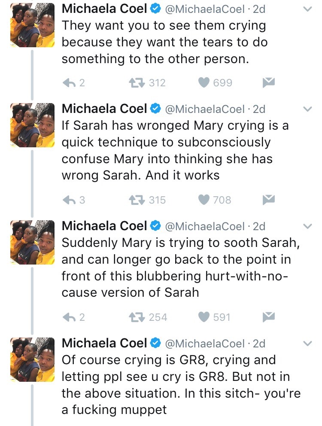Click the @MichaelaCoel handle on the second tweet
Viewport: 322px width, 426px height.
click(x=205, y=109)
